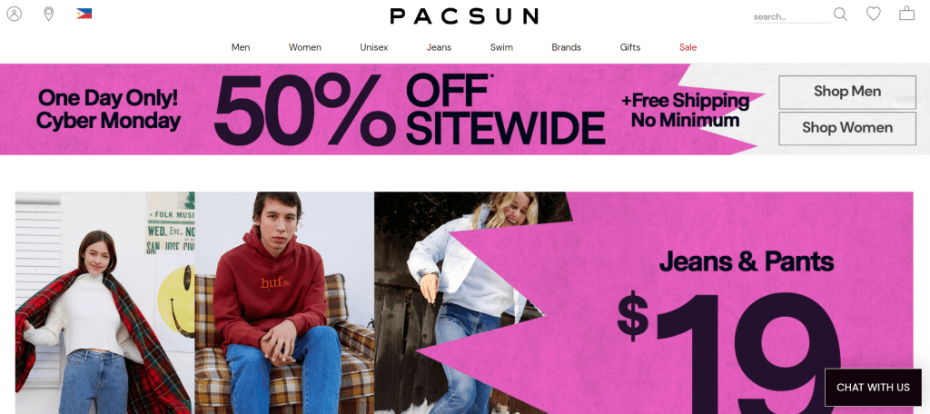Click the Shop Men button
Viewport: 930px width, 414px height.
coord(847,92)
